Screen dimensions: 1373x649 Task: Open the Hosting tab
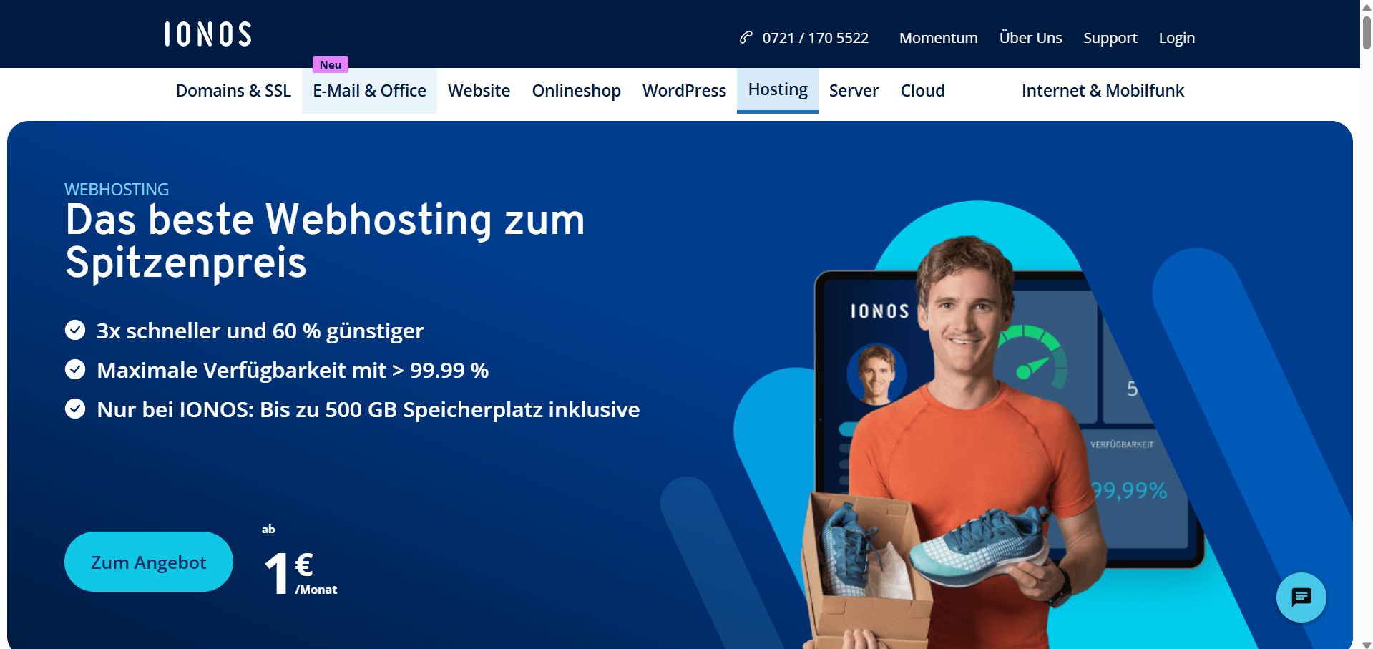click(x=778, y=89)
